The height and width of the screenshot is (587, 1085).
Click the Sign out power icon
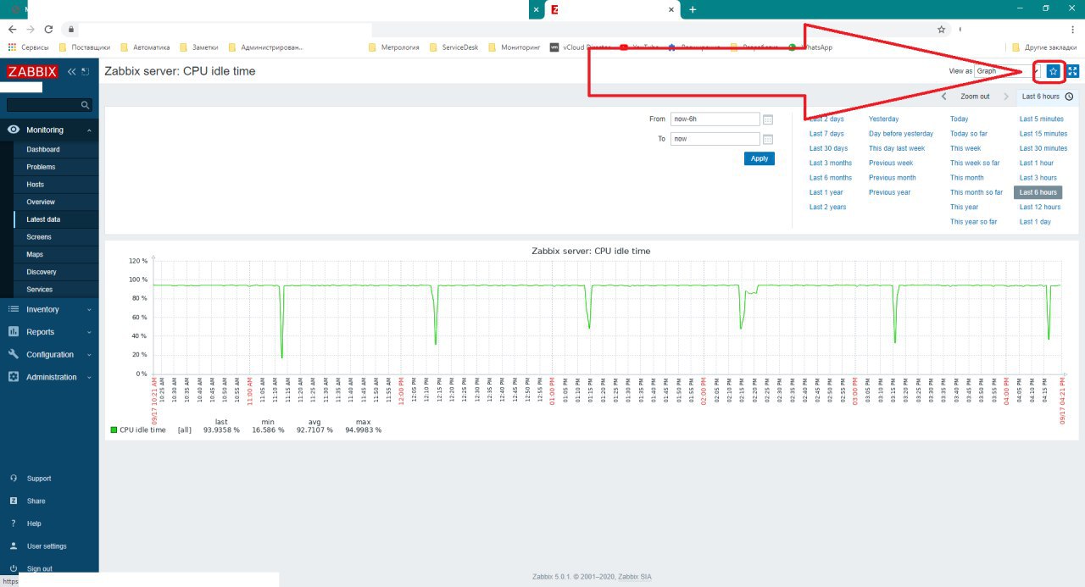click(x=14, y=568)
